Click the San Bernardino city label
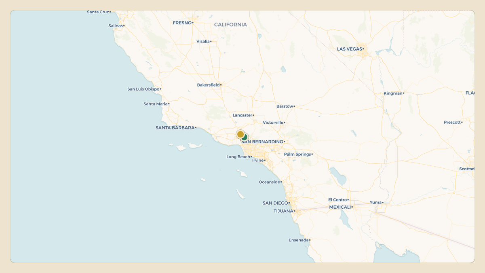Screen dimensions: 485x273 (x=262, y=142)
